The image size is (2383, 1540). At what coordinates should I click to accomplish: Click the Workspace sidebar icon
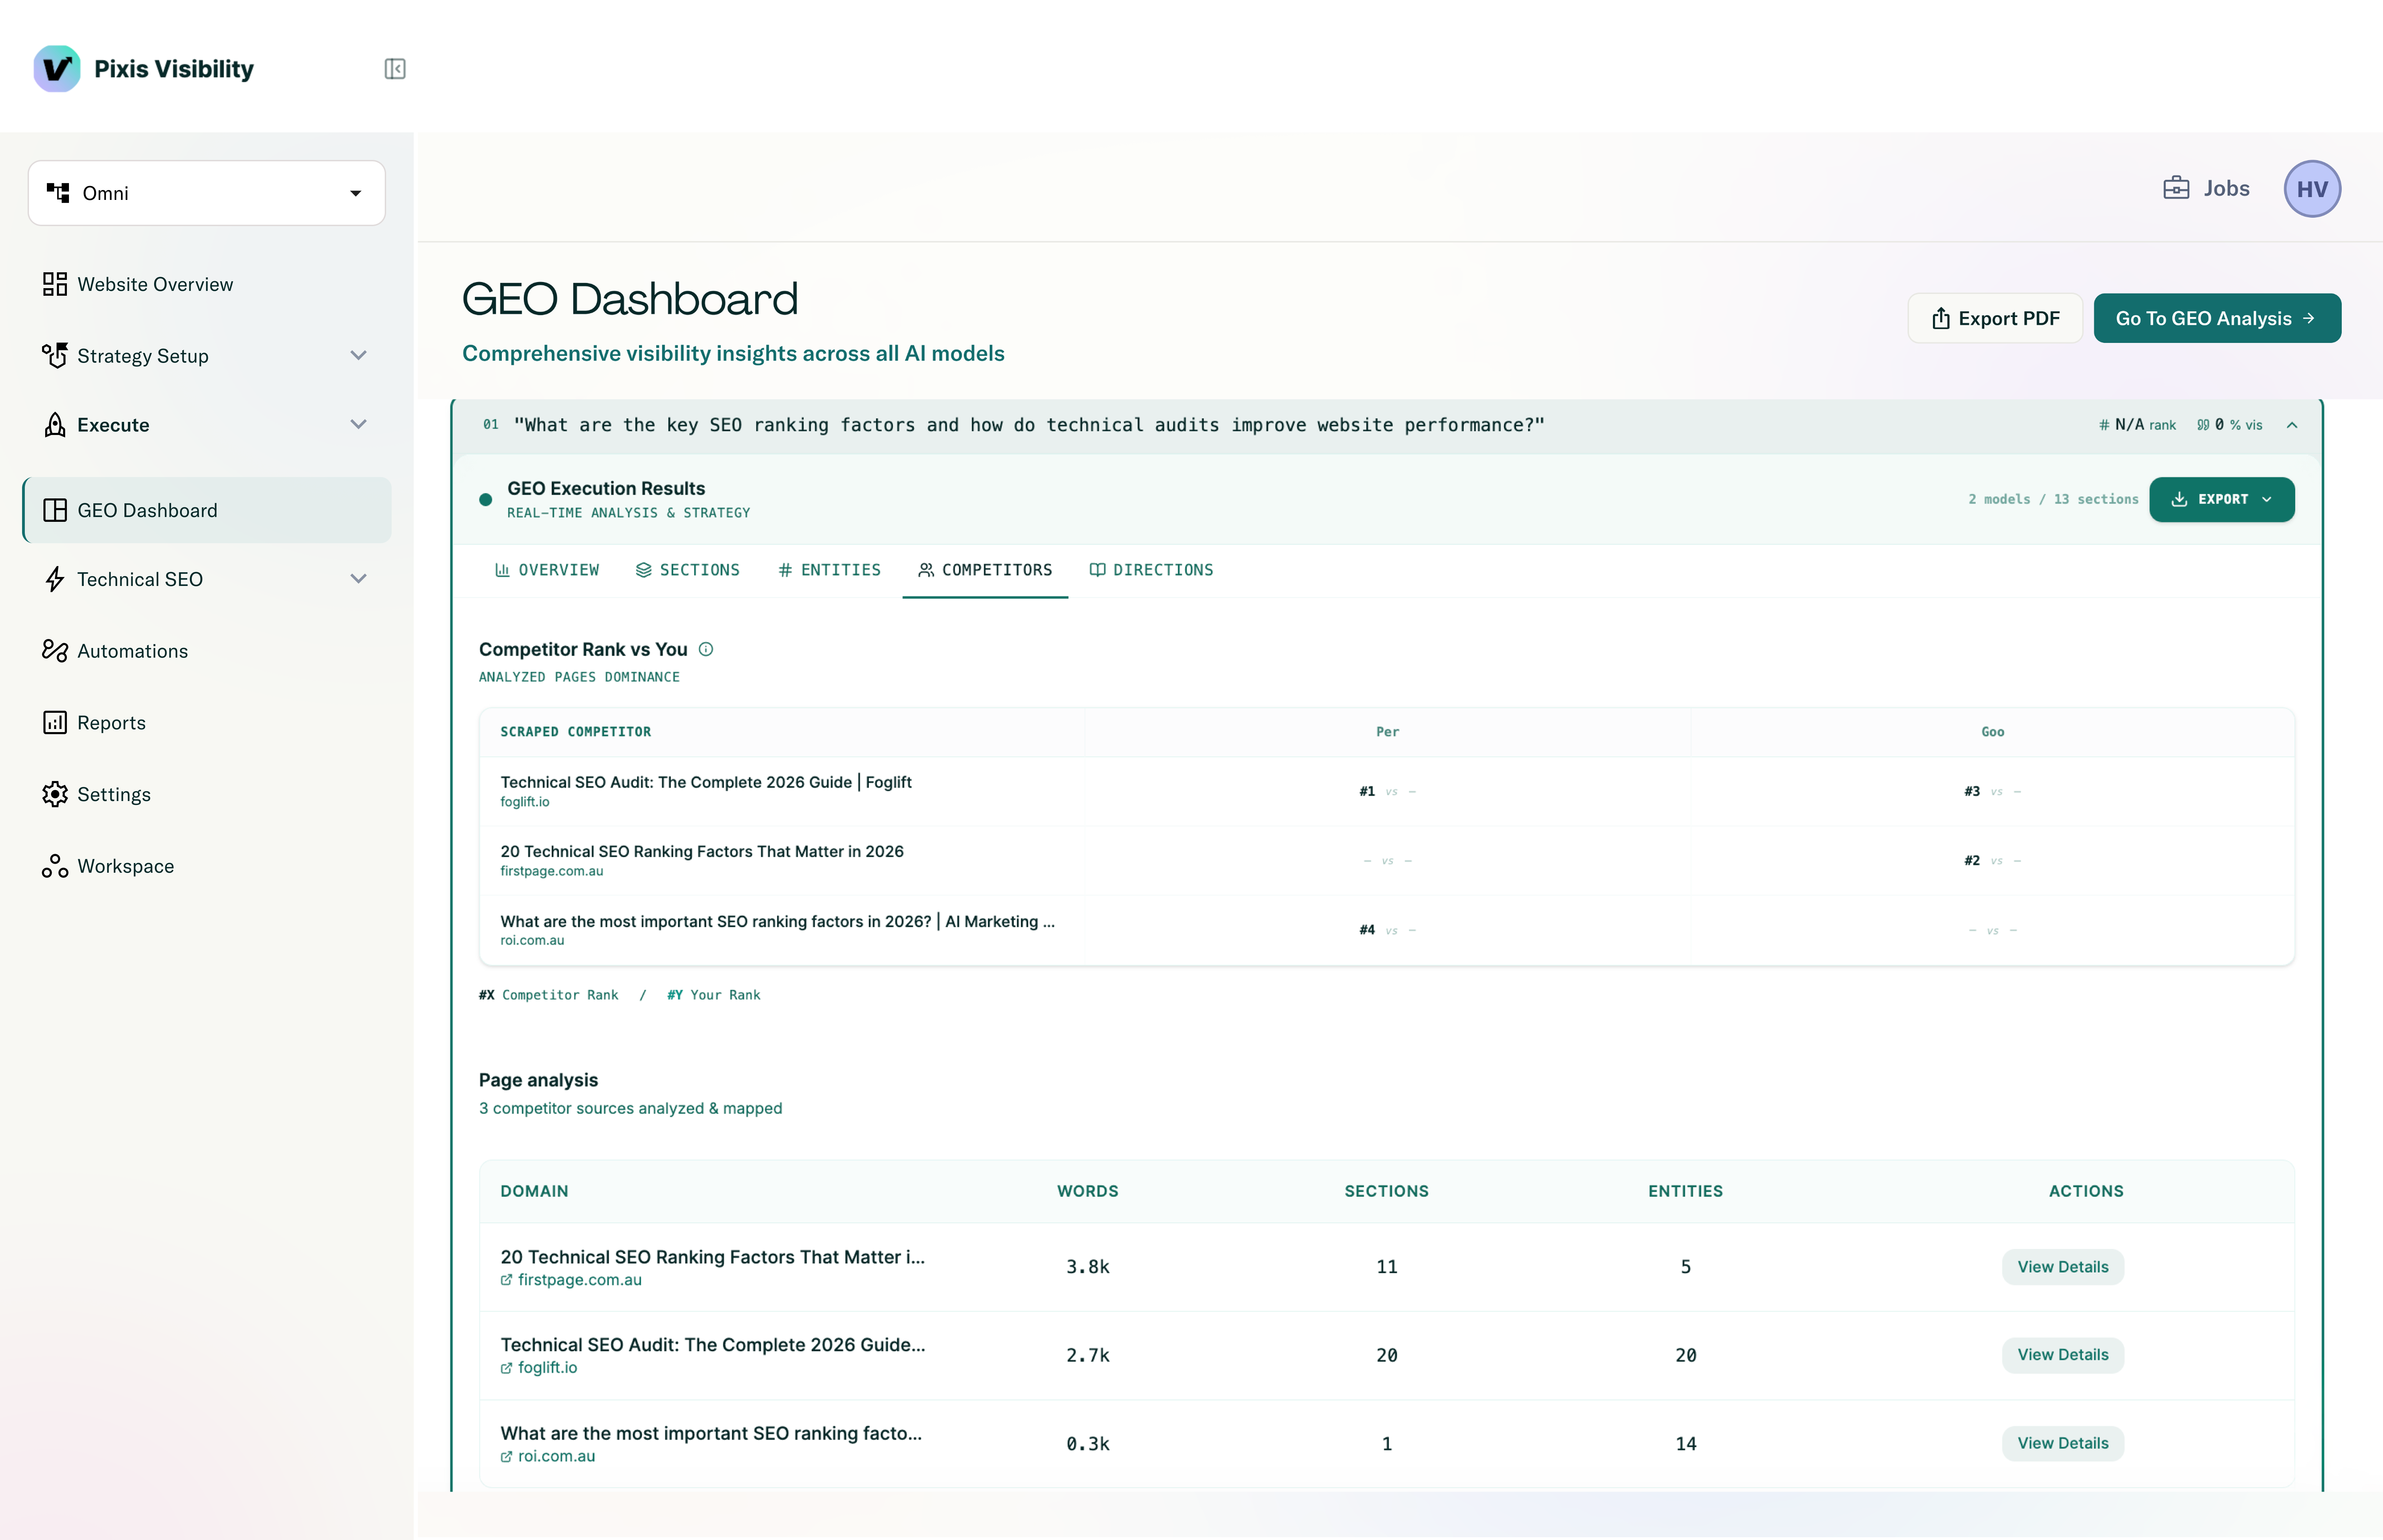[55, 866]
